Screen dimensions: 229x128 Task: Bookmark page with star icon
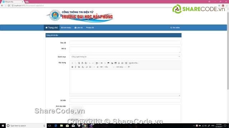point(219,6)
